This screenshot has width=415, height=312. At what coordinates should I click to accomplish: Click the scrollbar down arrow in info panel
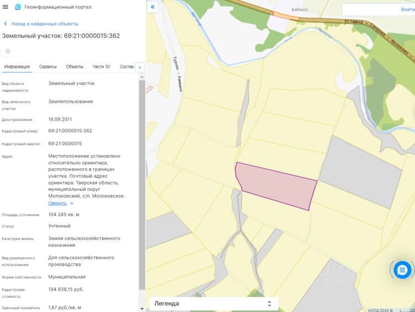[x=142, y=309]
